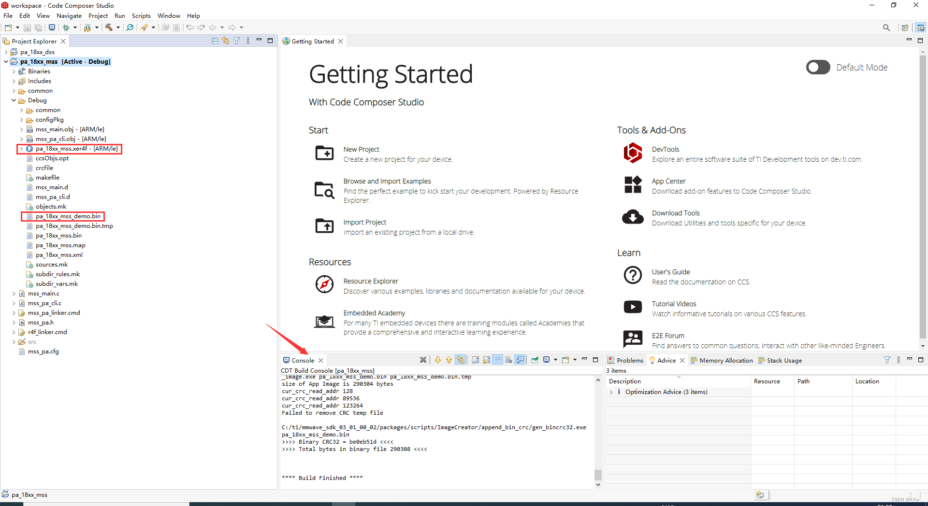
Task: Expand the Includes node
Action: click(14, 81)
